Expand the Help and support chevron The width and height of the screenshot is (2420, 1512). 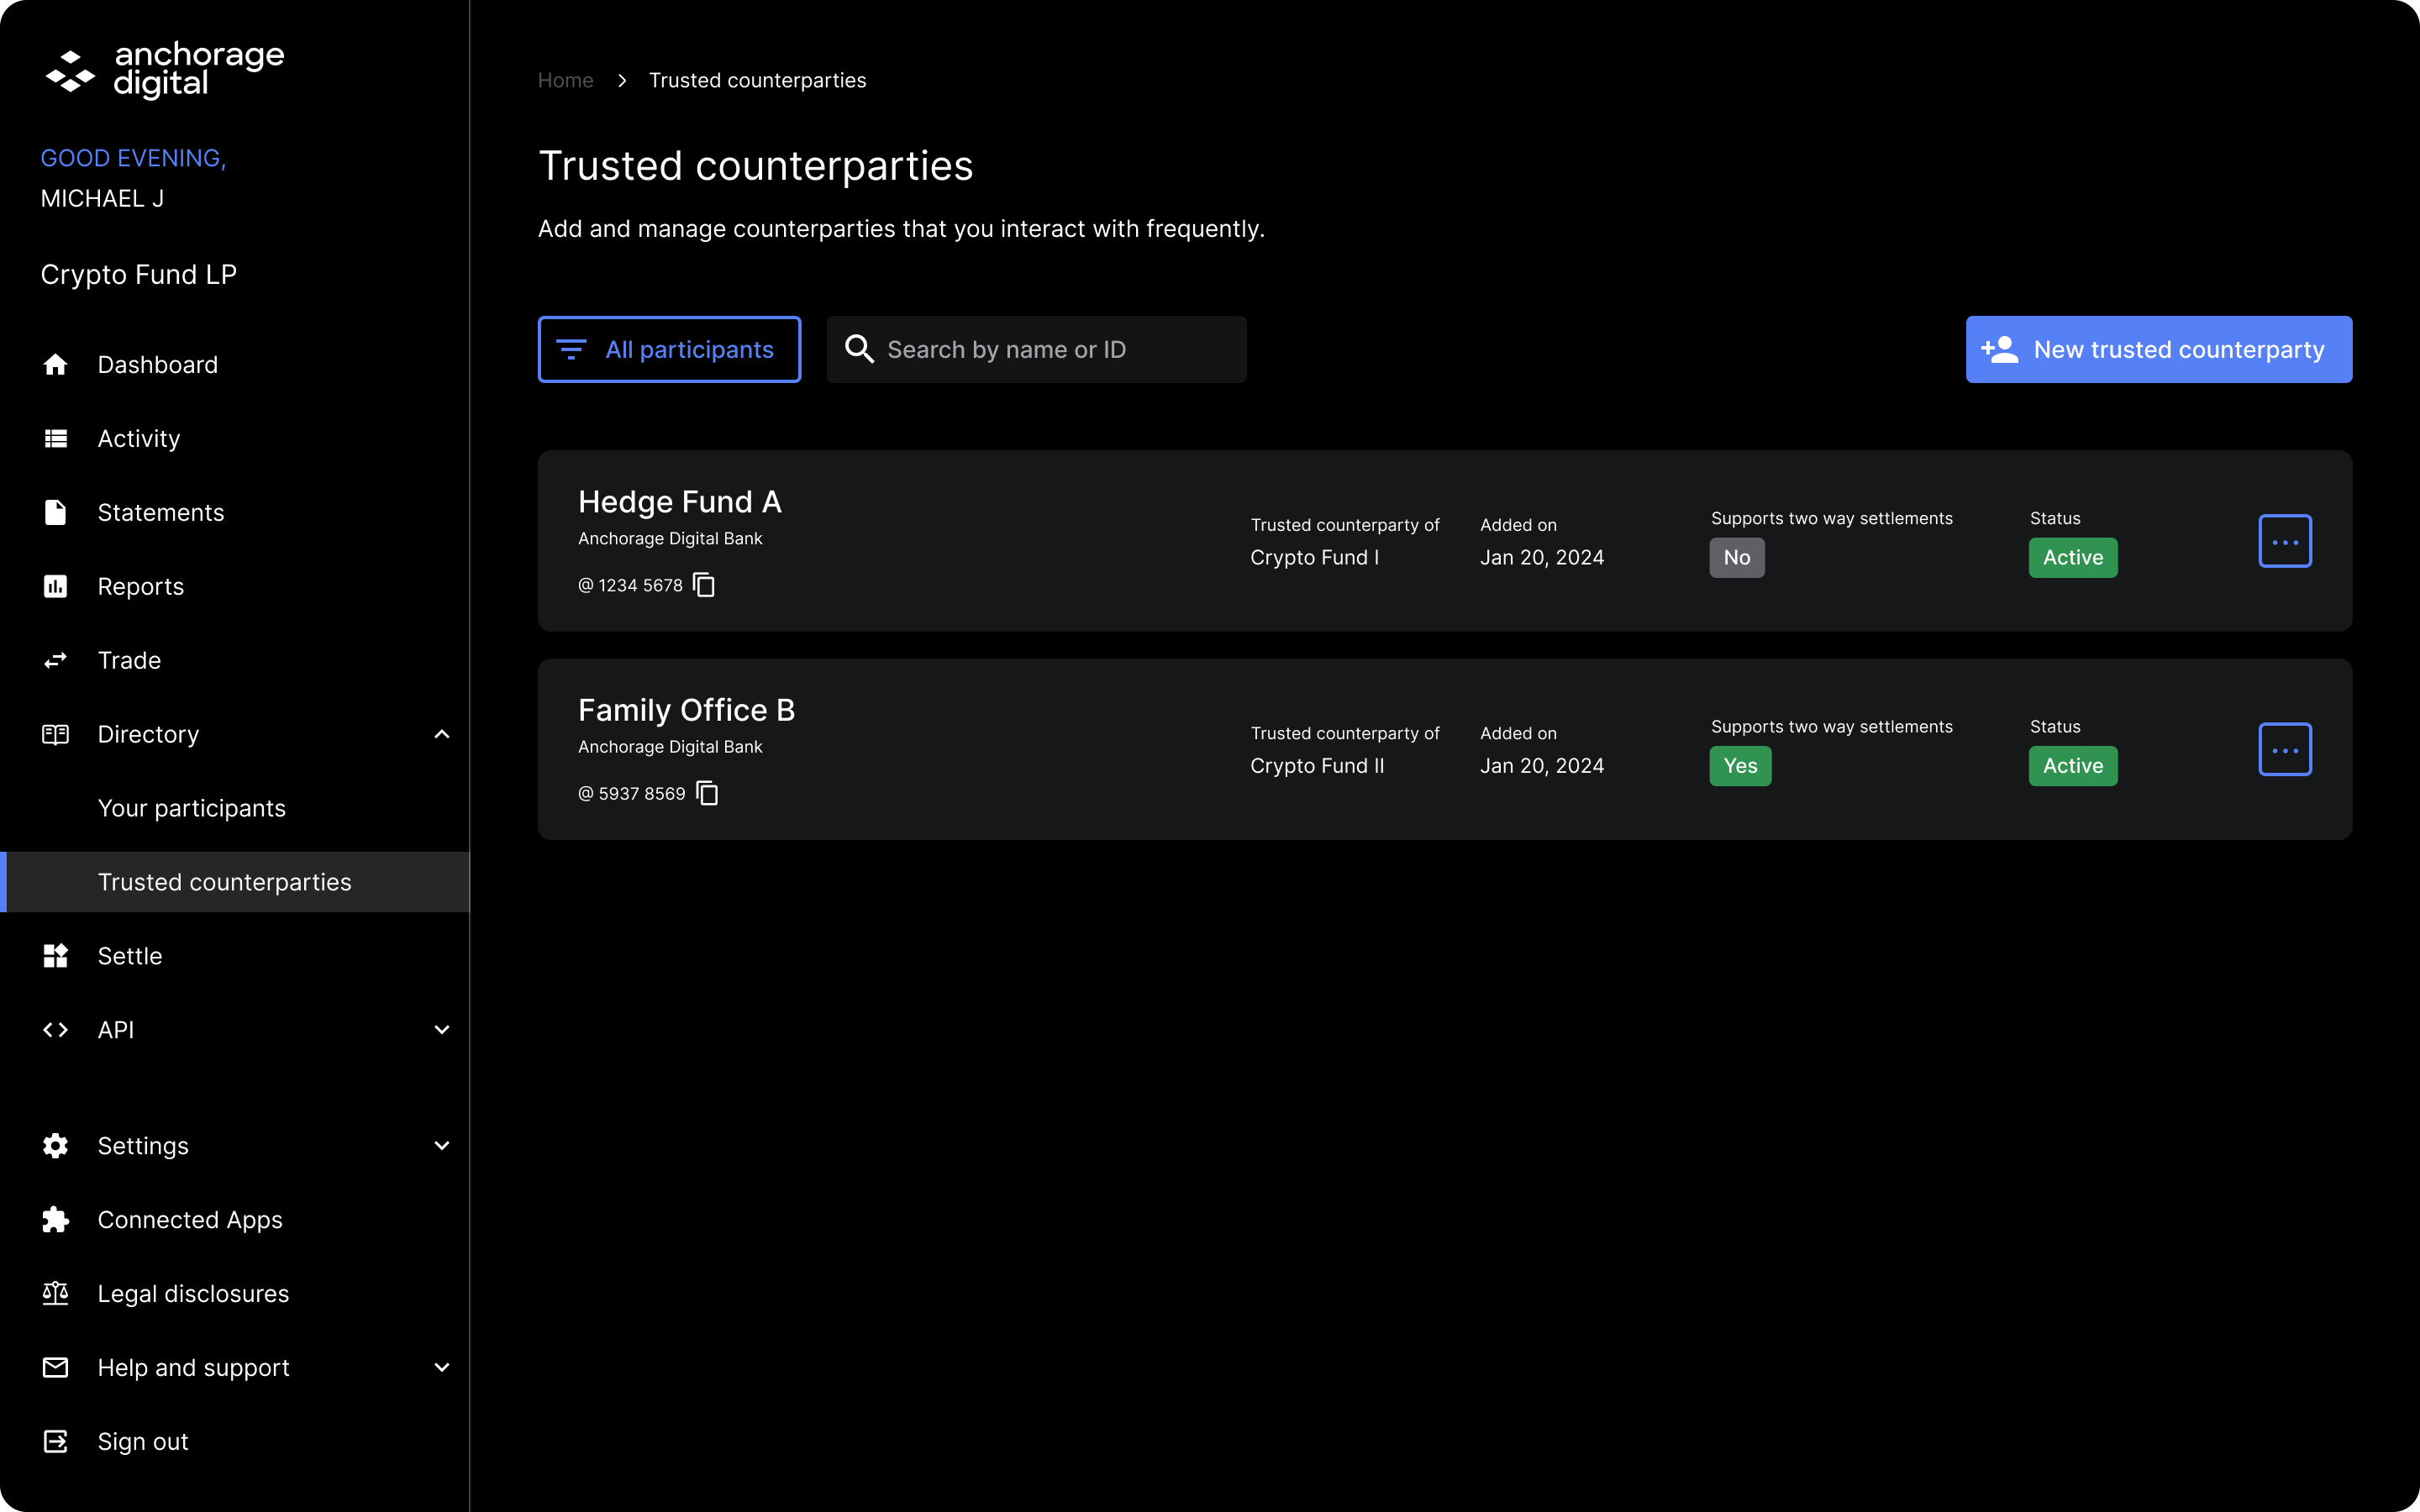[x=442, y=1368]
